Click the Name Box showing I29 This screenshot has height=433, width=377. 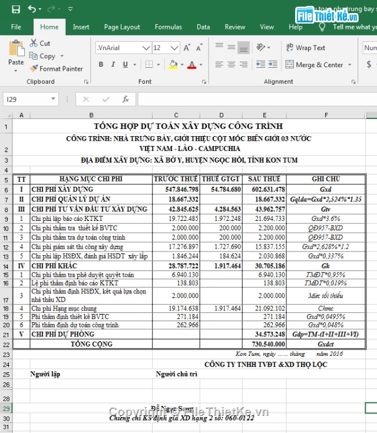coord(27,99)
